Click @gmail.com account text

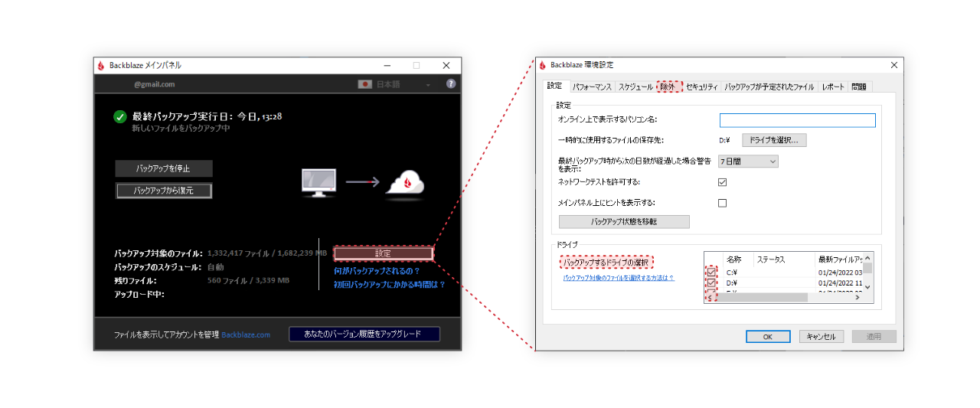[x=155, y=84]
